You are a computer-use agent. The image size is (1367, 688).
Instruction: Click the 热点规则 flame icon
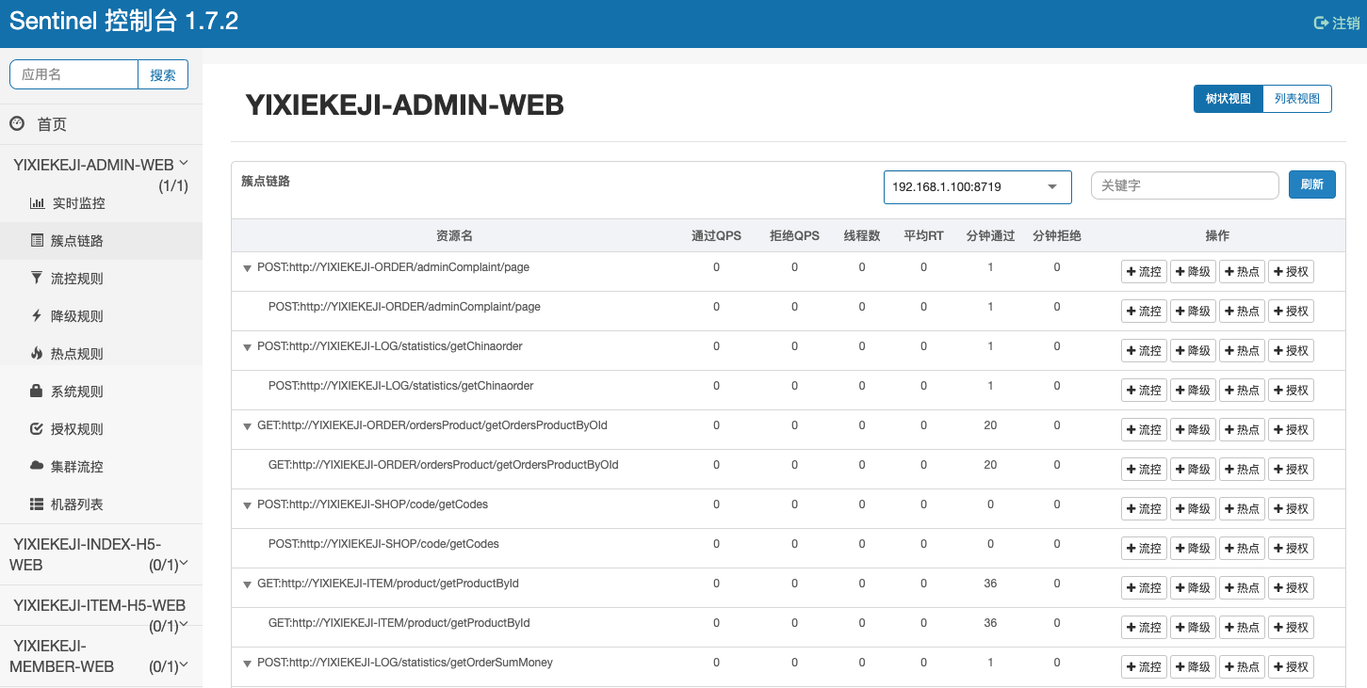(x=37, y=354)
